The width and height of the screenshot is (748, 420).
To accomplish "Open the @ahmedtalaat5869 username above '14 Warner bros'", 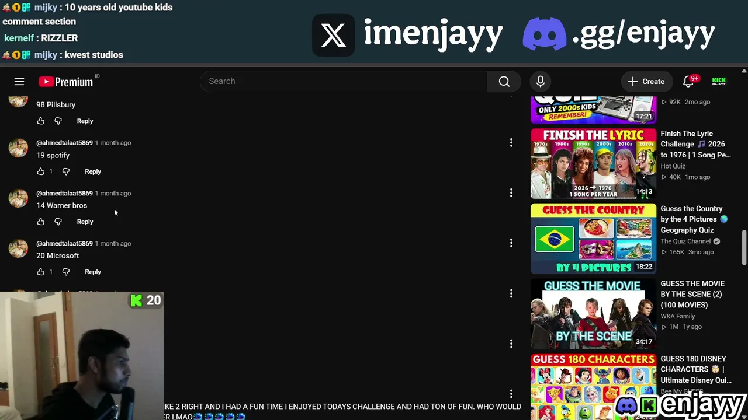I will point(64,193).
